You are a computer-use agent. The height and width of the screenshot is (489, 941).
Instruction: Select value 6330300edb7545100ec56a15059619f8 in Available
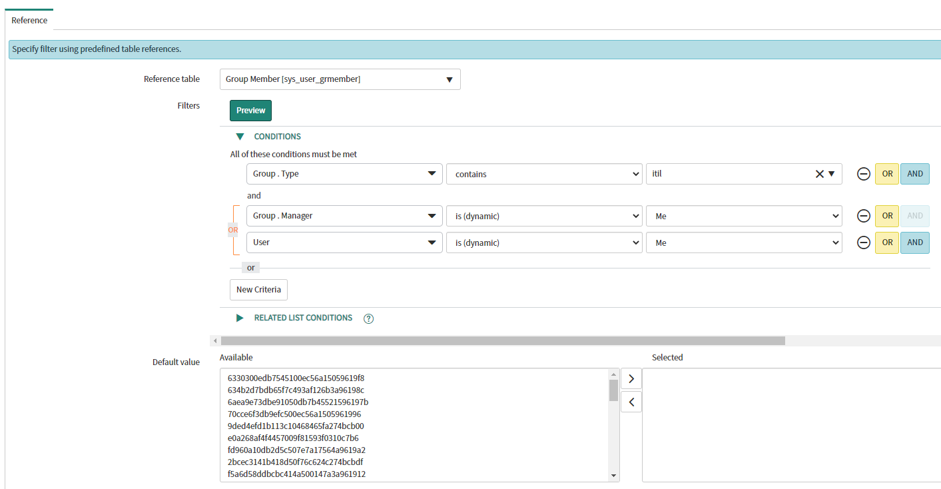[x=294, y=378]
